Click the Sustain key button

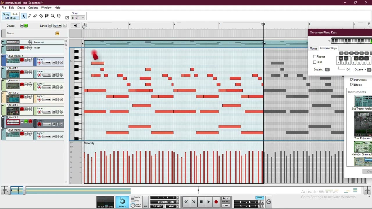(327, 70)
